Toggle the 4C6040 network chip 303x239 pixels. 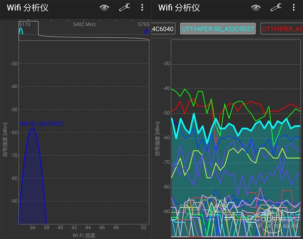click(x=165, y=29)
